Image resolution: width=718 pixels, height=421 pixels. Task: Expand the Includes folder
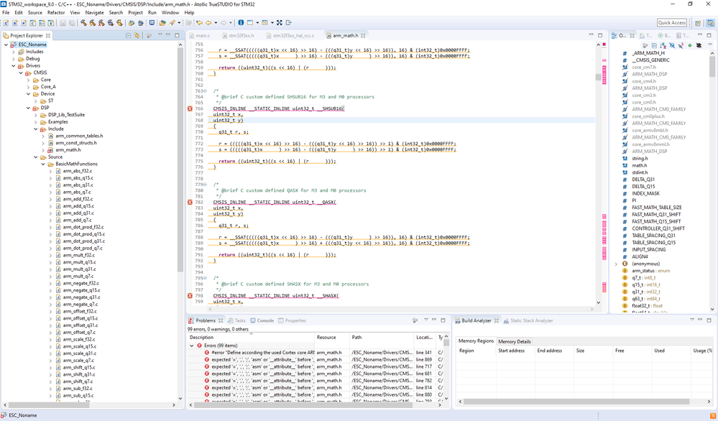13,52
